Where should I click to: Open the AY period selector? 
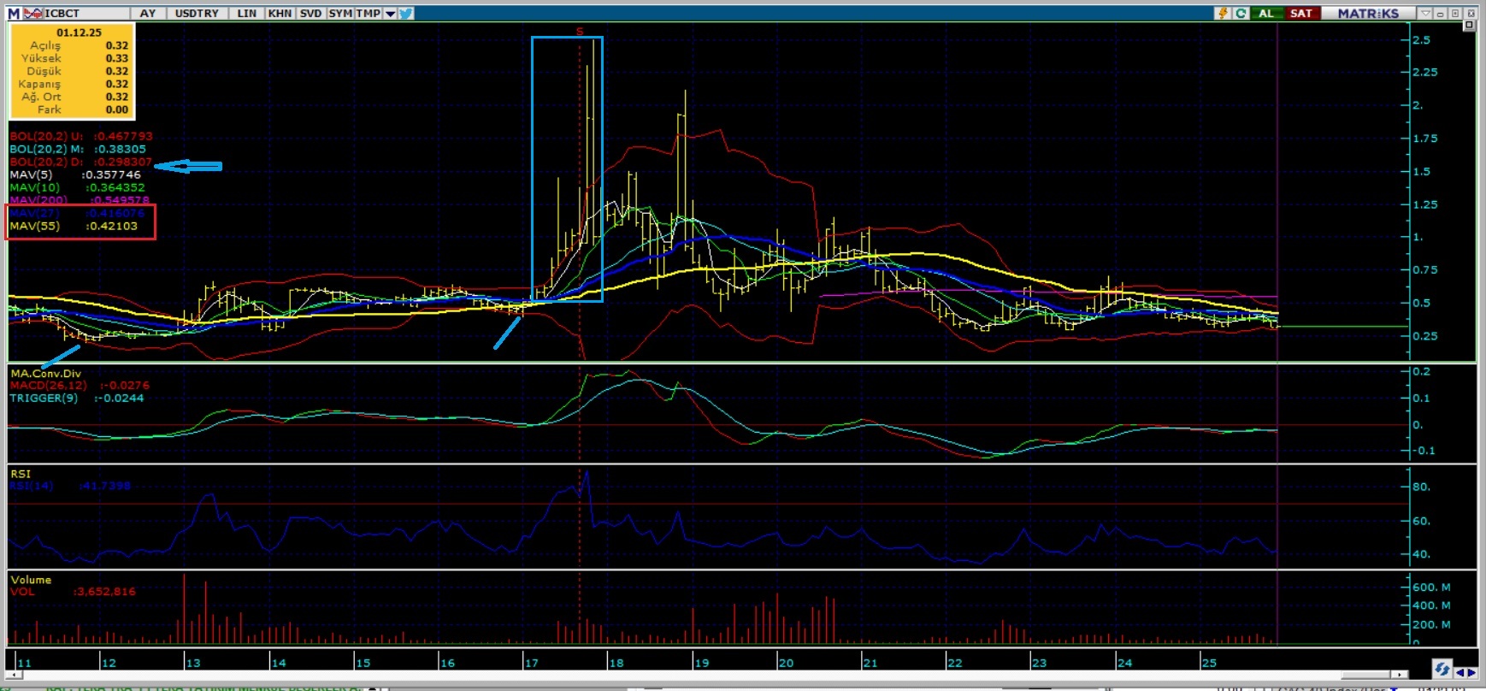pos(148,14)
